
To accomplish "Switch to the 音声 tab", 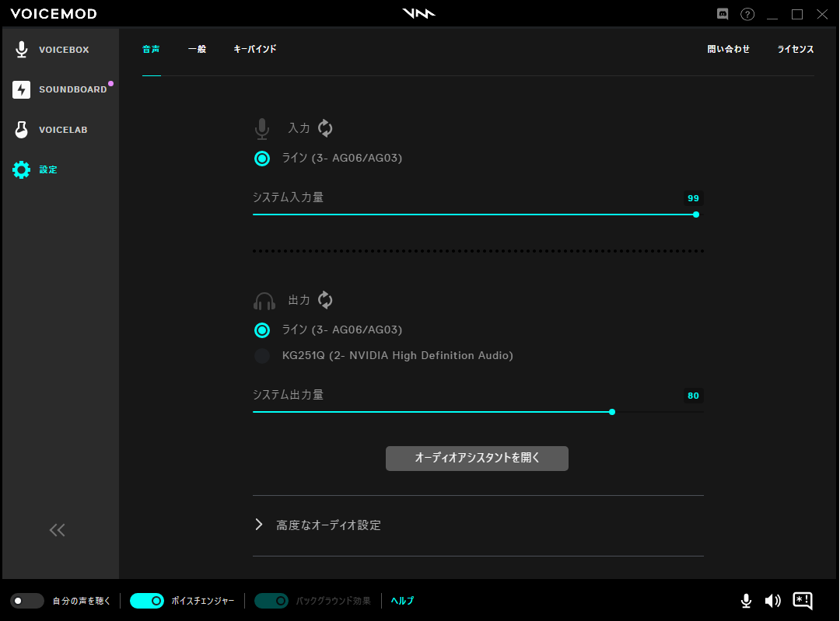I will tap(151, 49).
